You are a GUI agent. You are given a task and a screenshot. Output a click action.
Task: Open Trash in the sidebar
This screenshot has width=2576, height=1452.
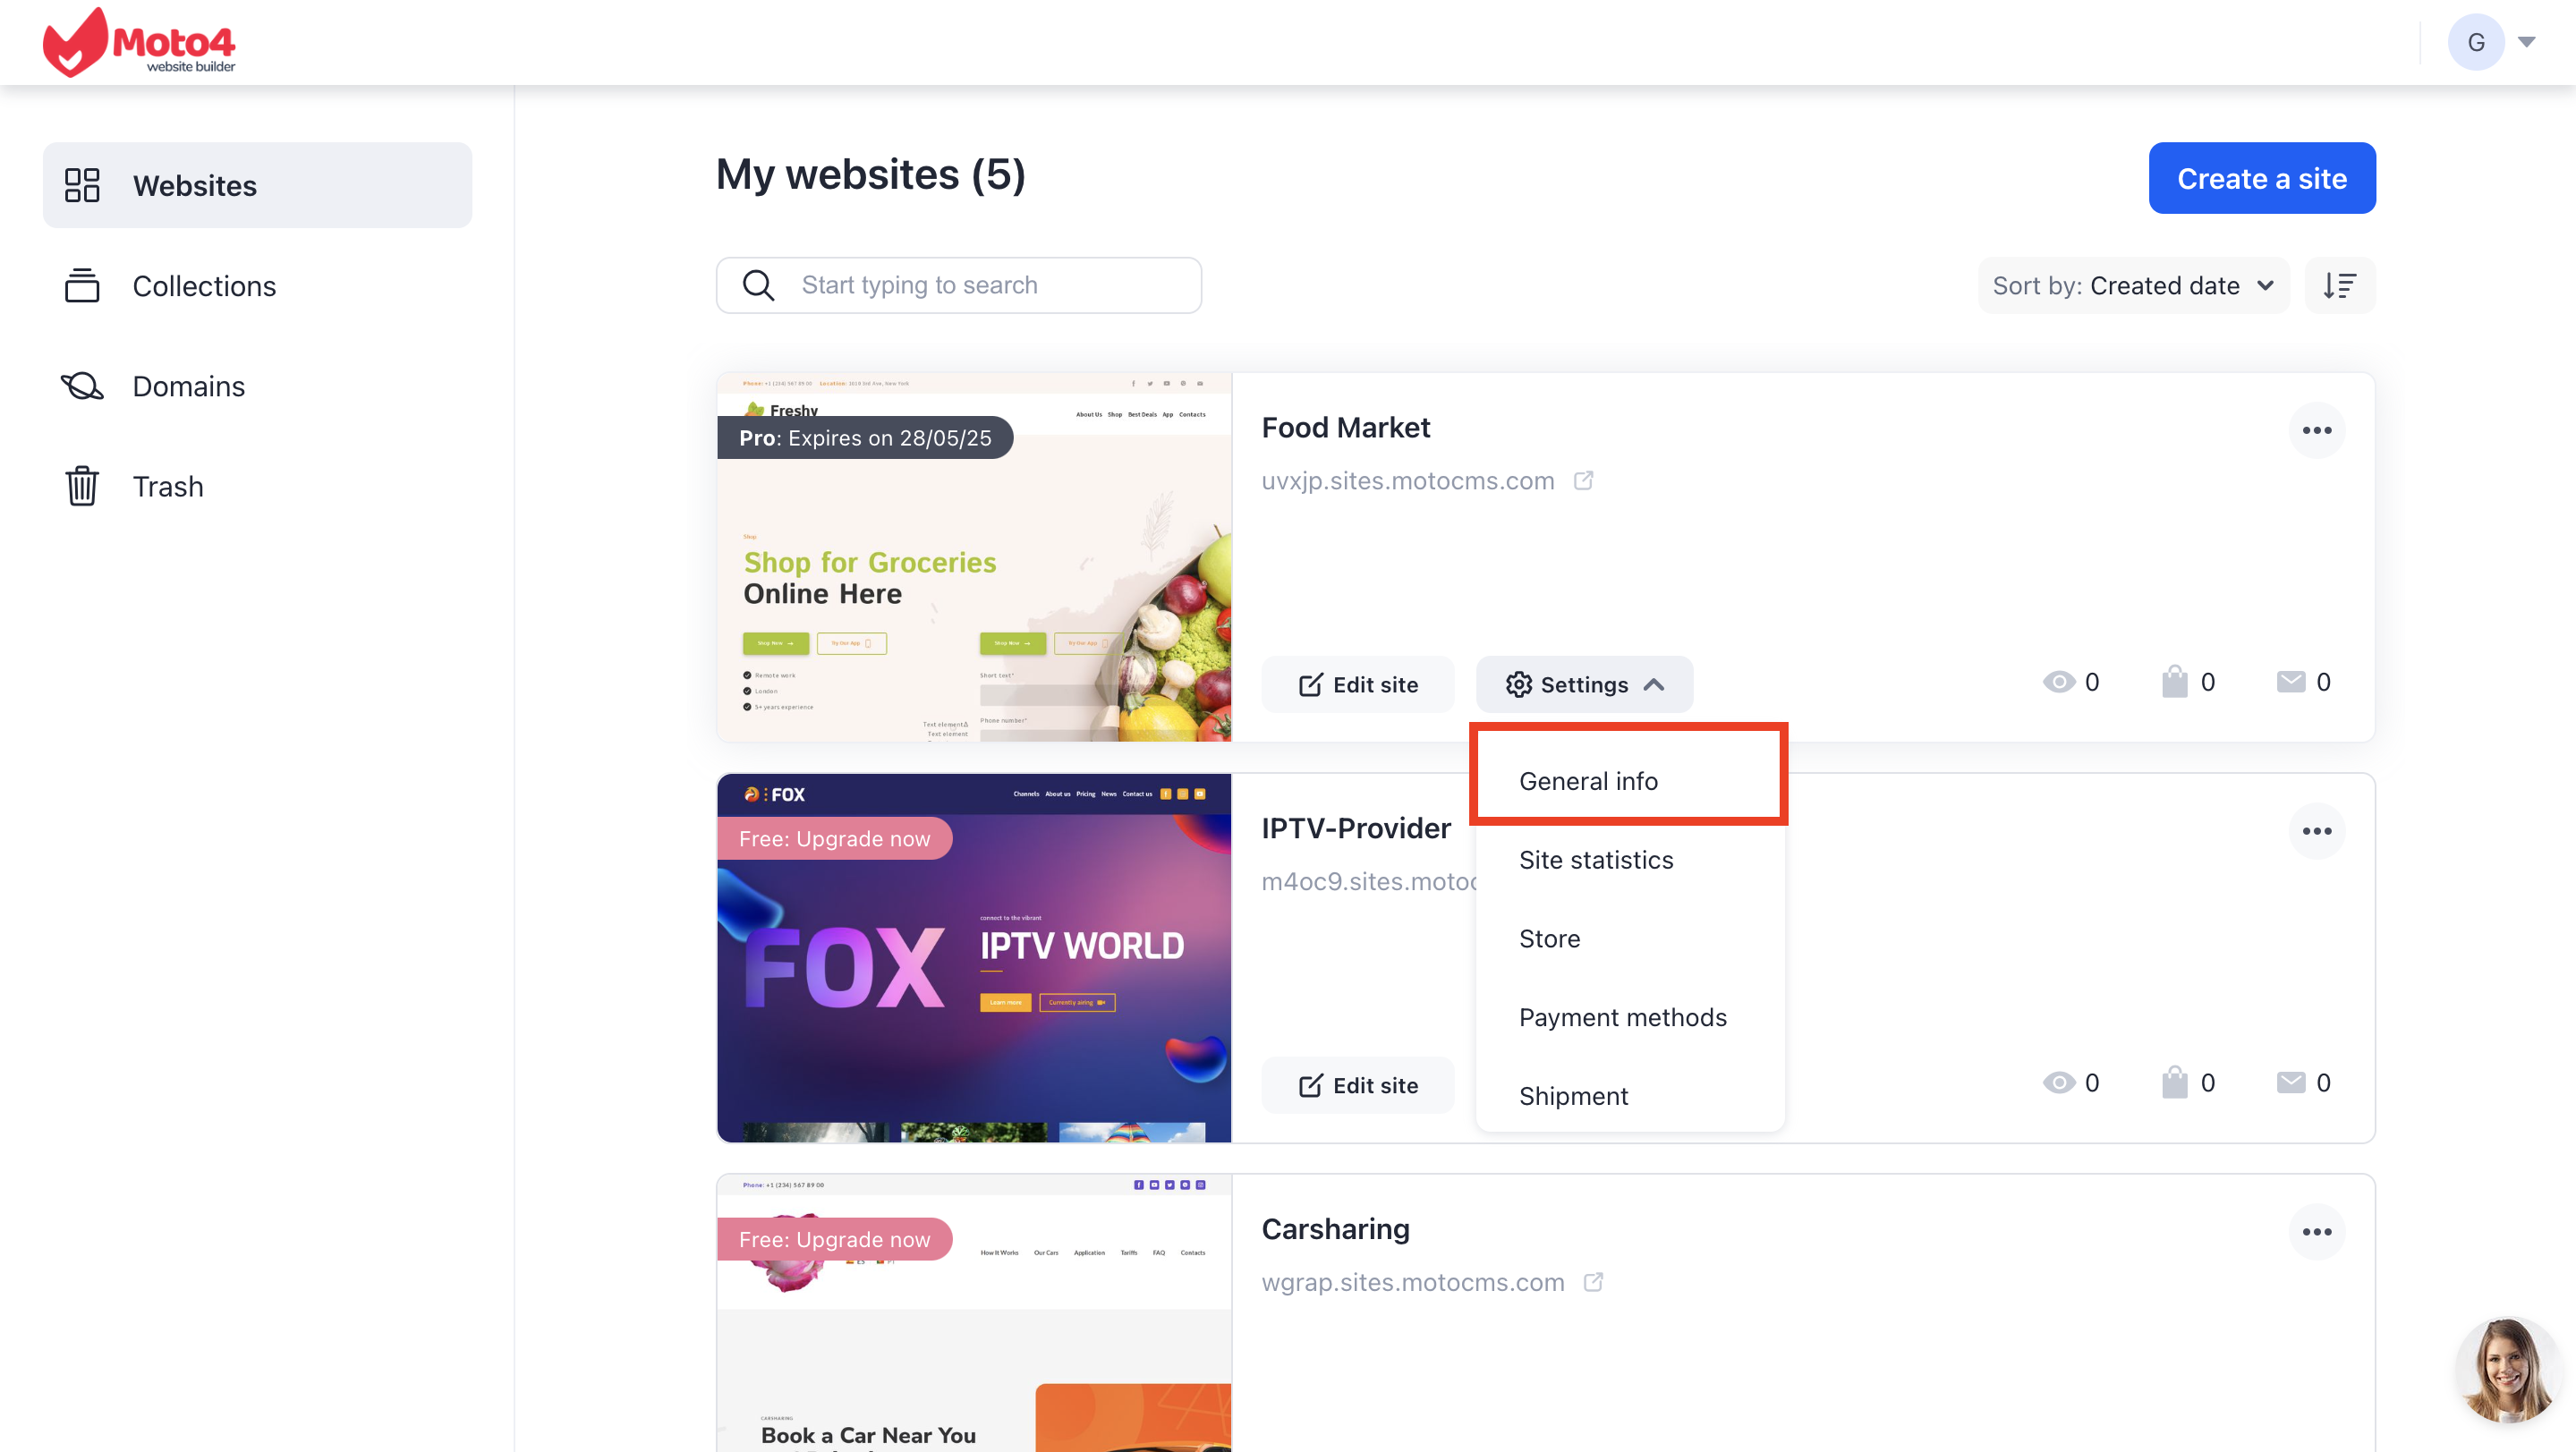coord(257,486)
